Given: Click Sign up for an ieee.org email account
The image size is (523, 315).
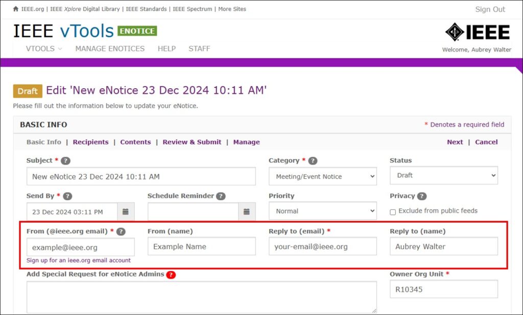Looking at the screenshot, I should [79, 260].
